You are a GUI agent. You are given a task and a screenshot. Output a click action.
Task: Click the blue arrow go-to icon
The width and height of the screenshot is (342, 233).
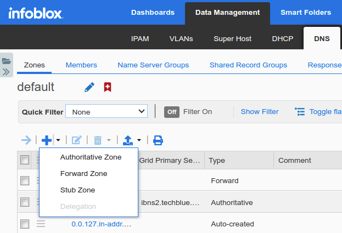tap(26, 140)
